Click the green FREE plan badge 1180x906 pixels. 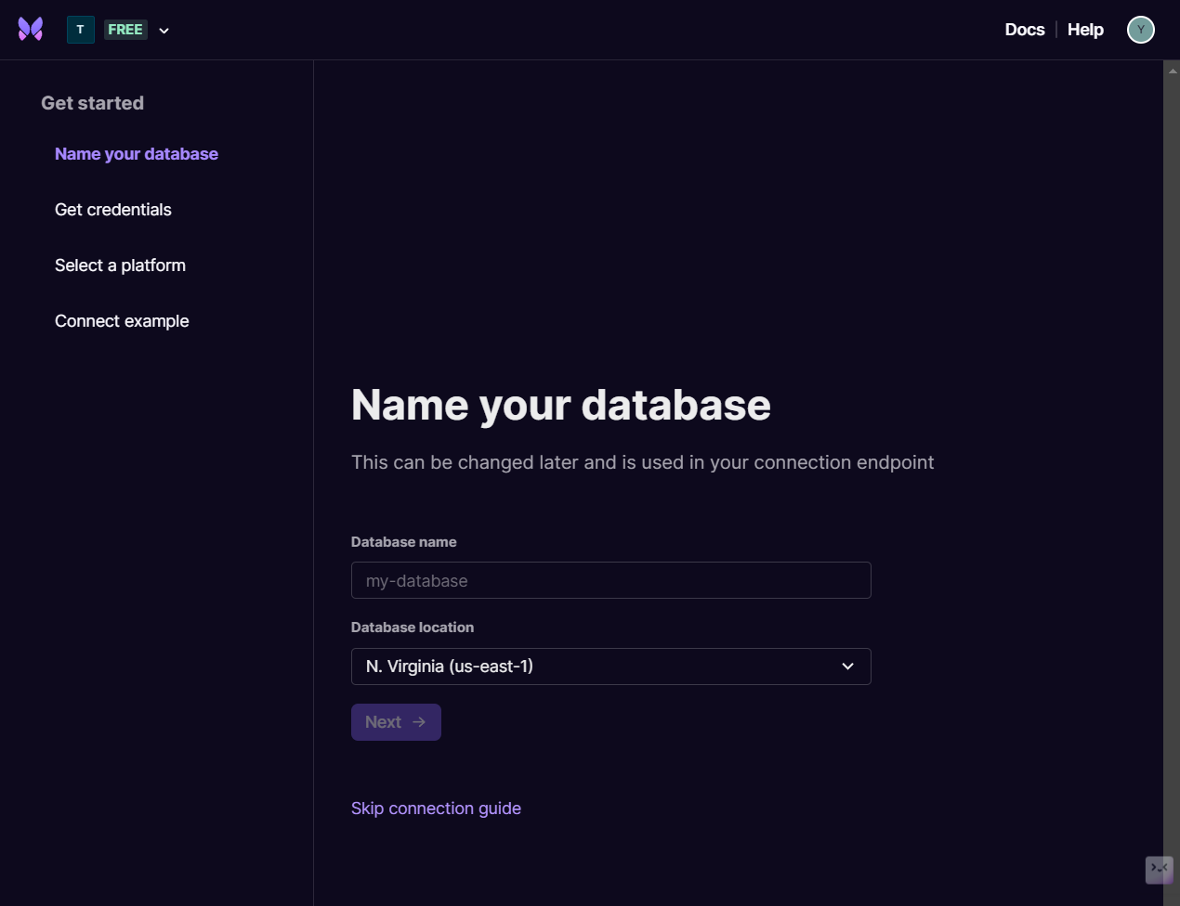[125, 30]
